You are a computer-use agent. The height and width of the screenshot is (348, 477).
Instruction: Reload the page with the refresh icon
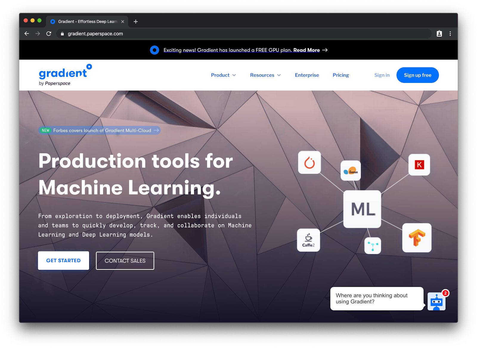tap(49, 34)
